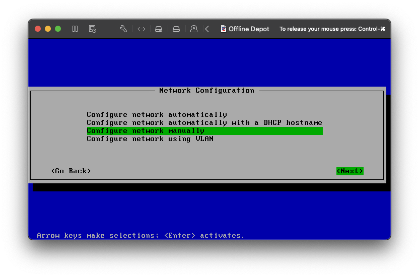Screen dimensions: 419x277
Task: Click the first hard disk icon
Action: pyautogui.click(x=159, y=29)
